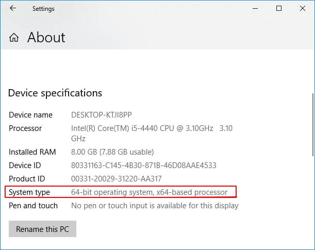This screenshot has width=315, height=250.
Task: Close the Settings window
Action: (303, 9)
